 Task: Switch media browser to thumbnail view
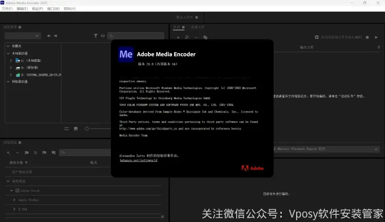75,129
